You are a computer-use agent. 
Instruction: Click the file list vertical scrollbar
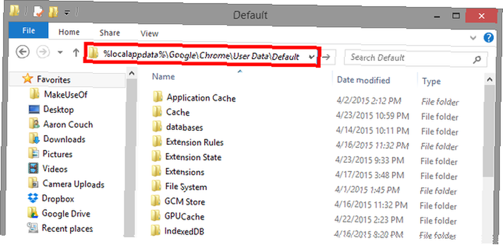[489, 157]
